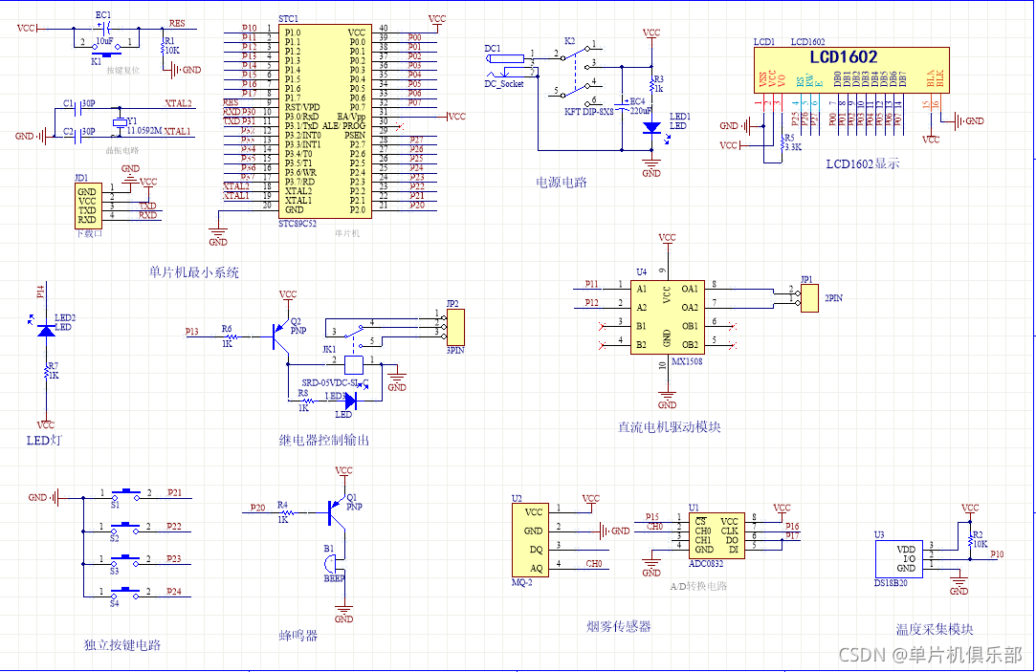The height and width of the screenshot is (672, 1036).
Task: Select the DC1 DC_Socket power jack
Action: pos(507,66)
